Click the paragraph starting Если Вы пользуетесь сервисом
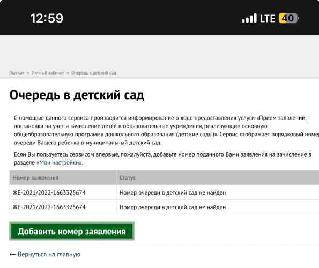This screenshot has width=319, height=268. pos(162,159)
